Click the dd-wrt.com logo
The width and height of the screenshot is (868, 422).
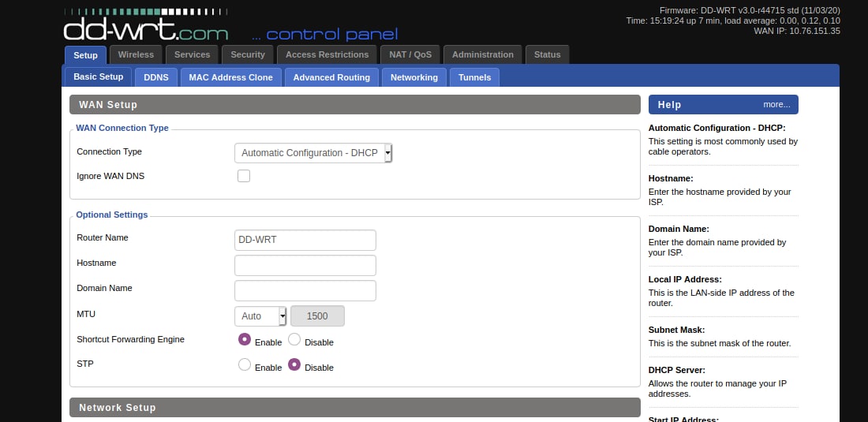(x=146, y=25)
